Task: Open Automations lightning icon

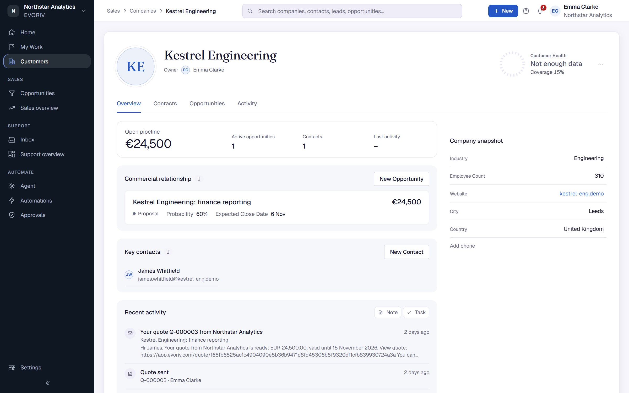Action: point(12,200)
